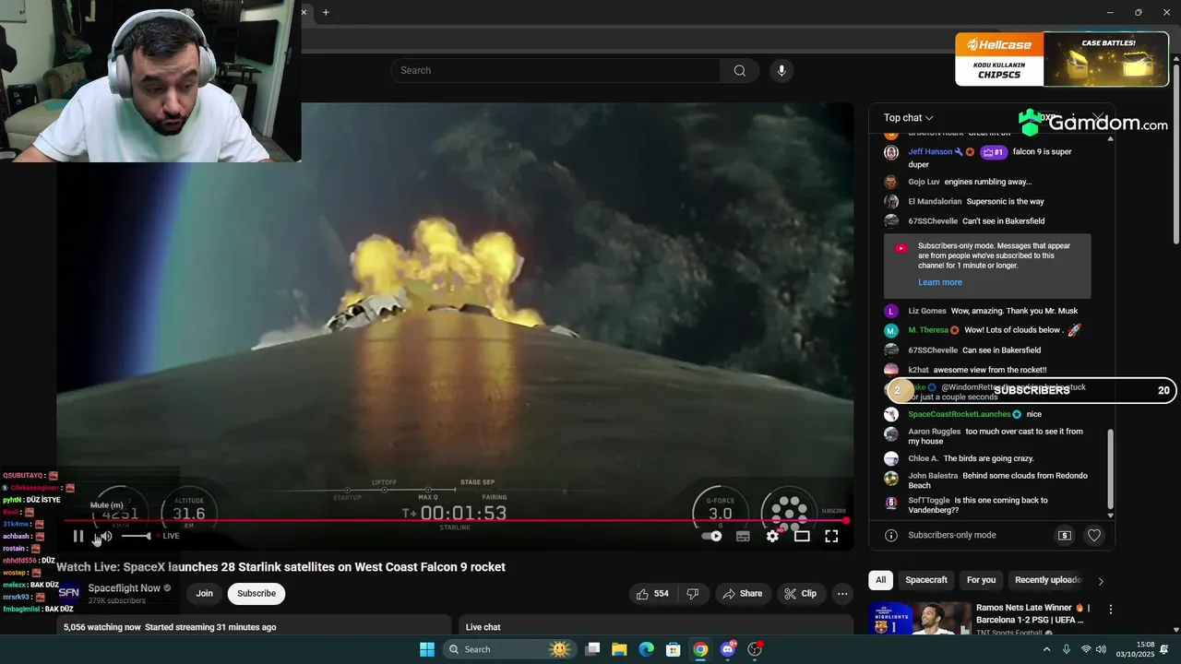Screen dimensions: 1181x664
Task: Open more actions menu (three dots)
Action: (842, 594)
